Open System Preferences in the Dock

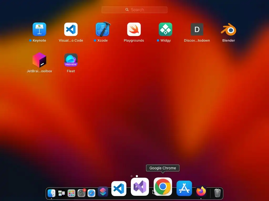click(x=81, y=193)
